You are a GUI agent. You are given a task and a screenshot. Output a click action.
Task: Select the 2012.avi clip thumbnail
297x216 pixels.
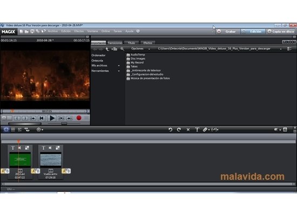[20, 160]
